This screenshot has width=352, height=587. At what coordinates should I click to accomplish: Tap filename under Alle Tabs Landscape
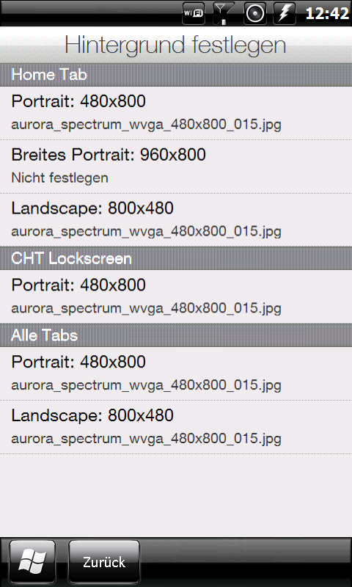coord(146,439)
